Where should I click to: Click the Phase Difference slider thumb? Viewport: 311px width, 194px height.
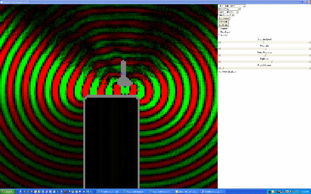222,68
